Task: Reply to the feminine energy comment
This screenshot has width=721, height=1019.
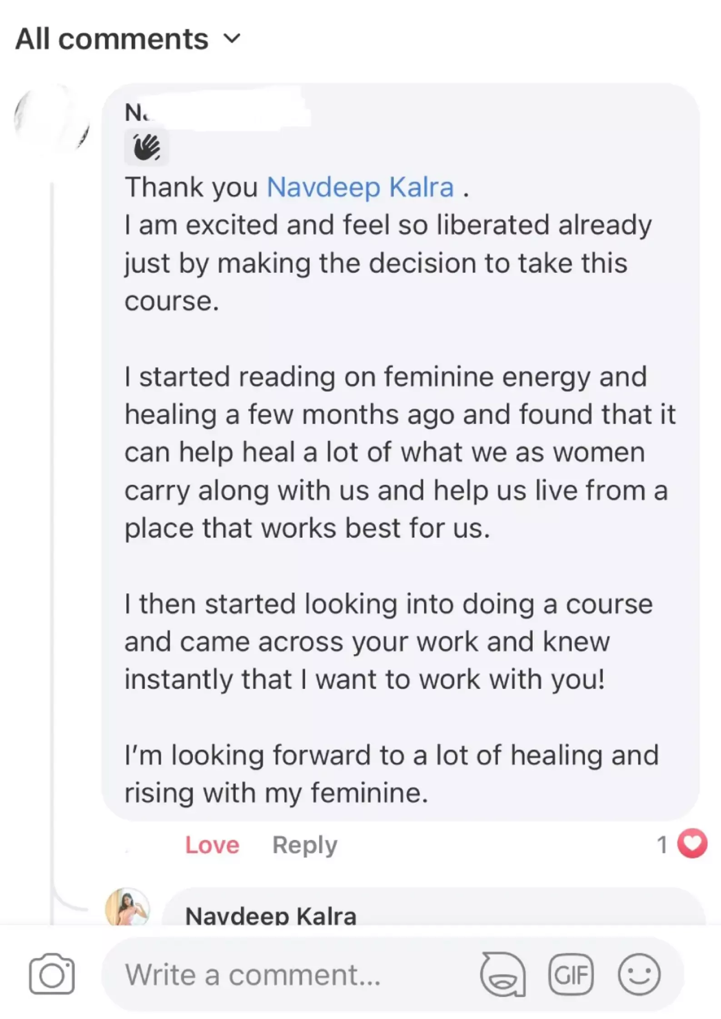Action: click(x=304, y=845)
